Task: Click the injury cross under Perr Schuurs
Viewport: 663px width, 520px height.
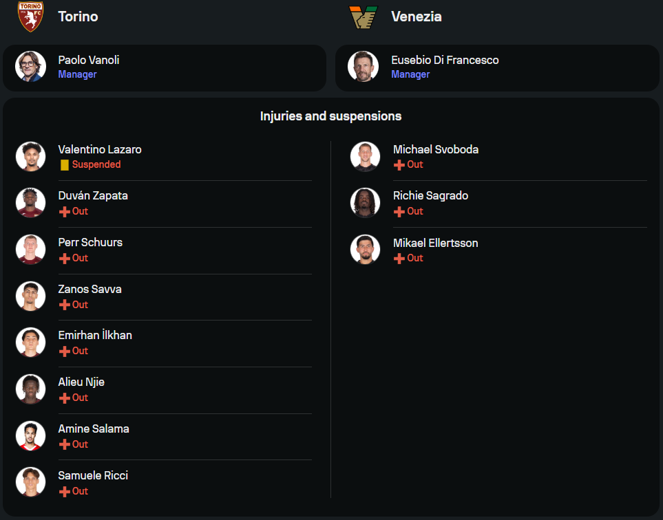Action: [x=65, y=259]
